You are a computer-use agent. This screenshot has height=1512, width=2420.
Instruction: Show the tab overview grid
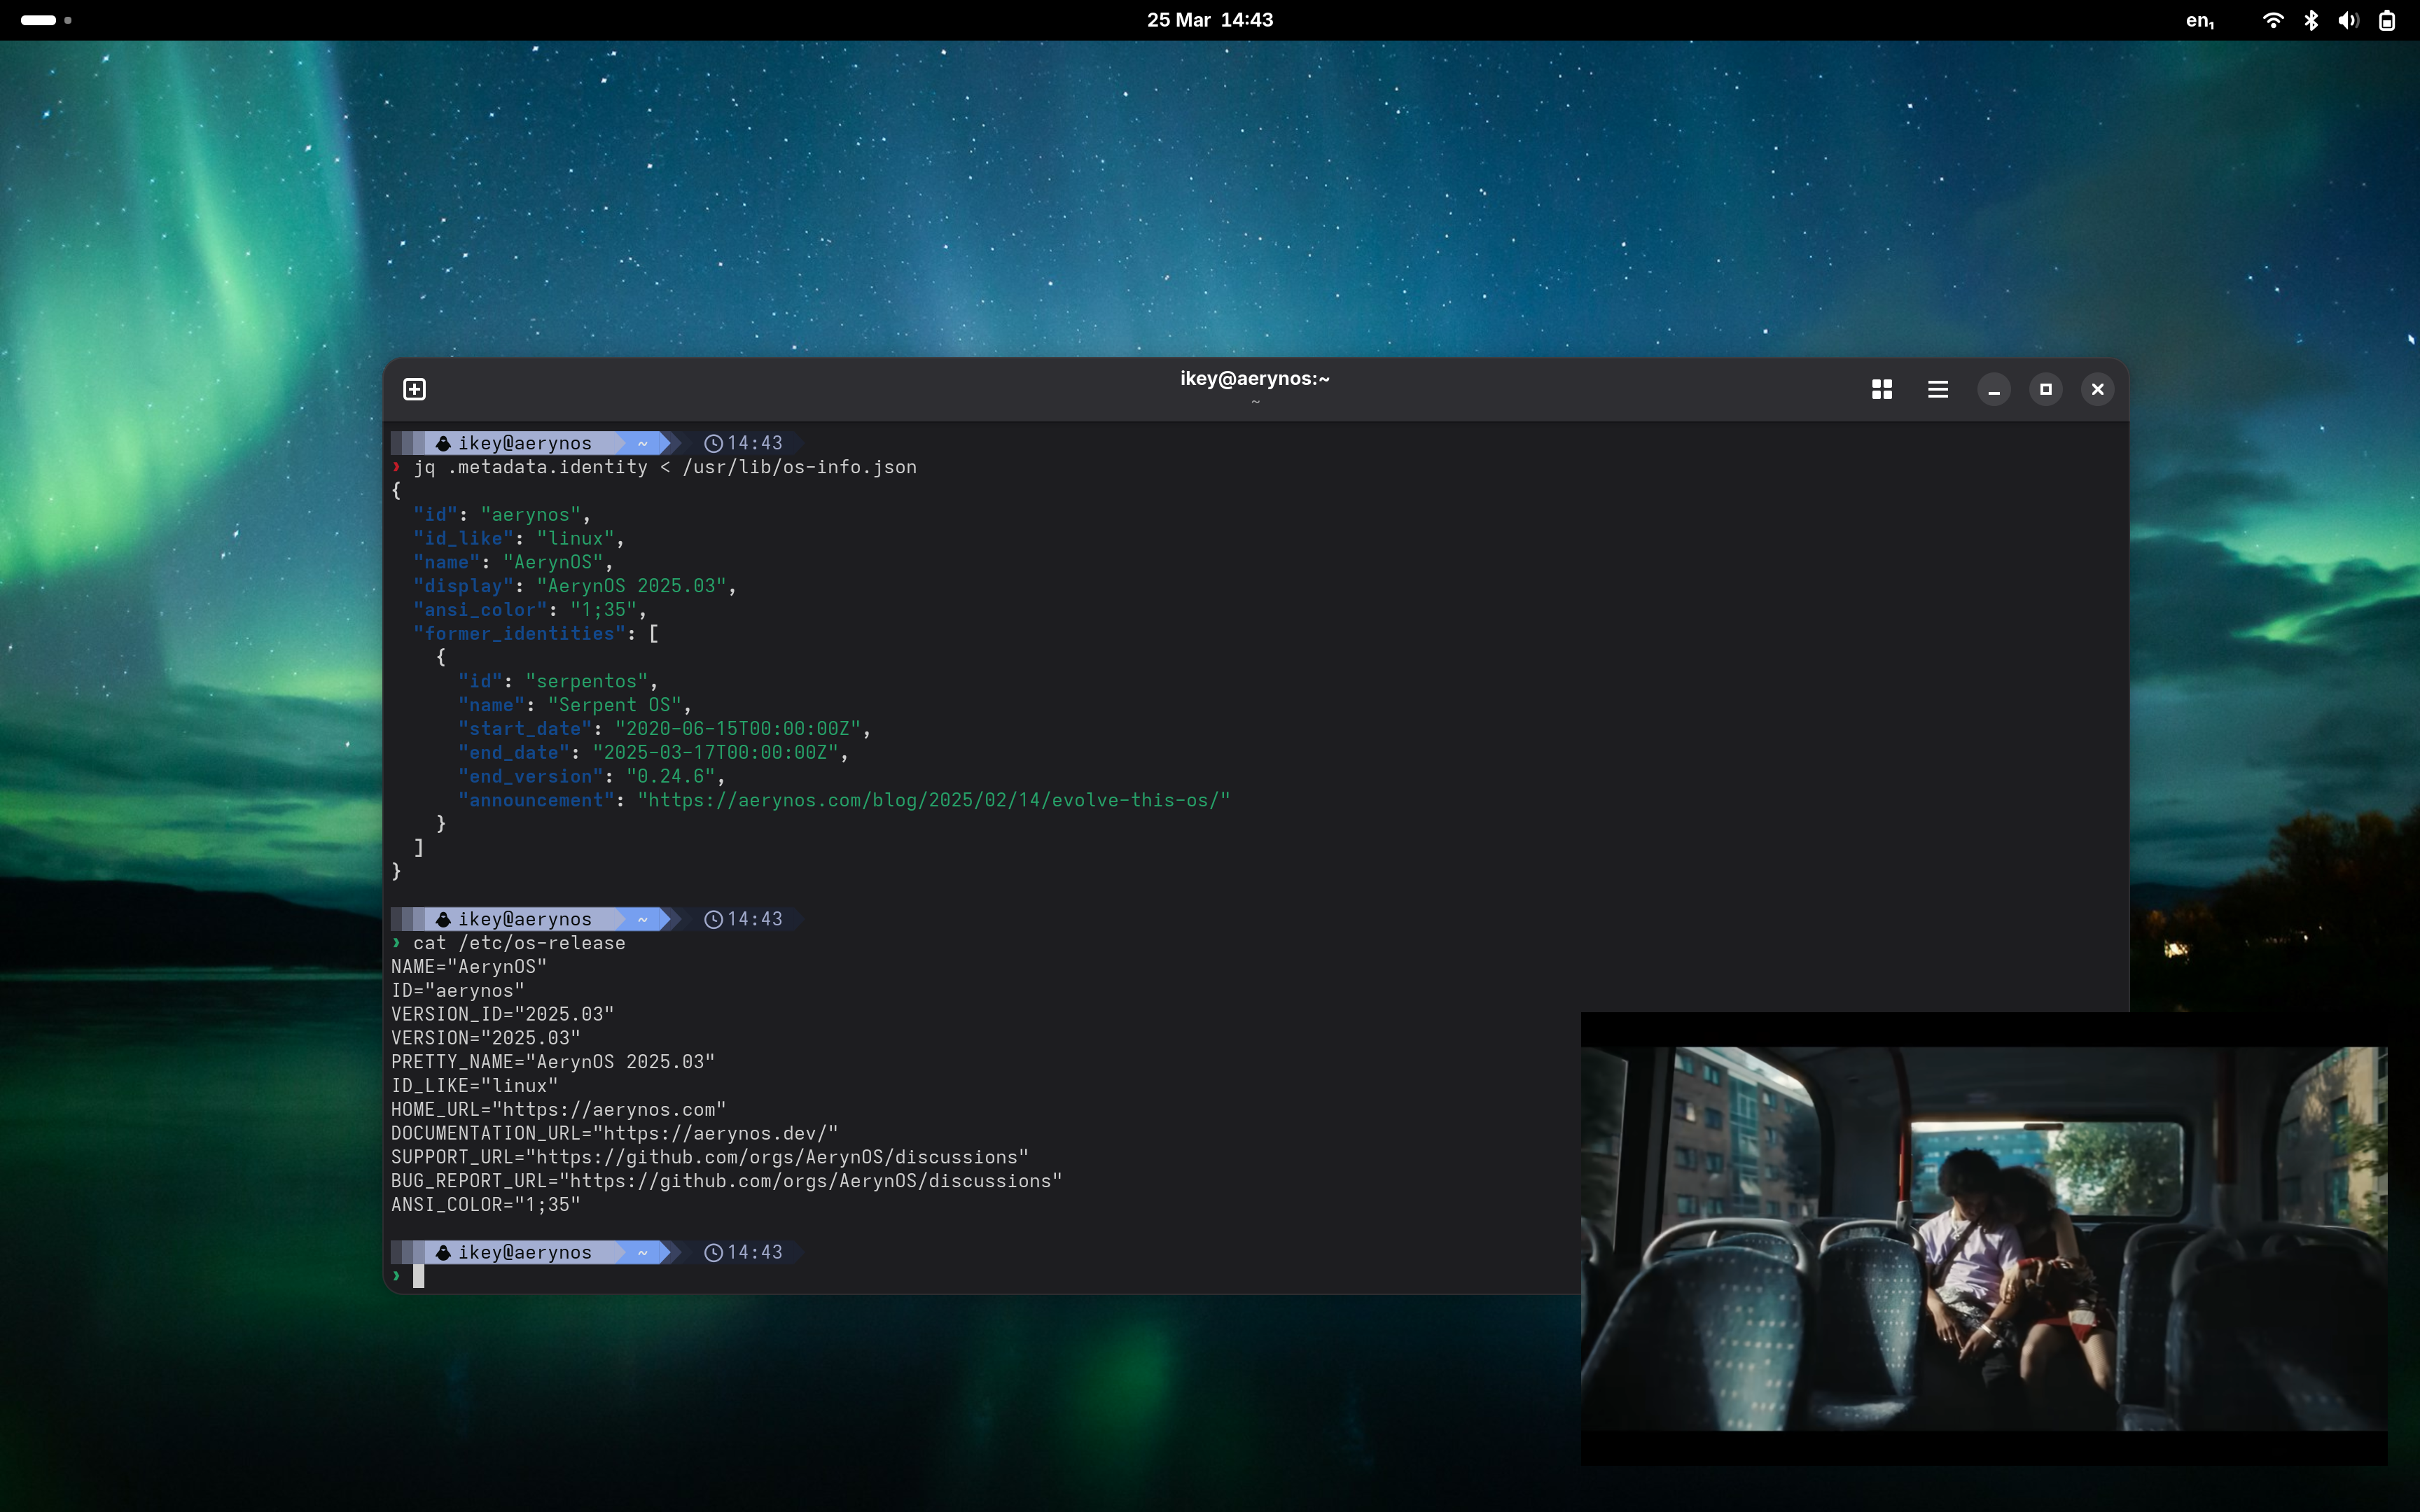(1881, 389)
